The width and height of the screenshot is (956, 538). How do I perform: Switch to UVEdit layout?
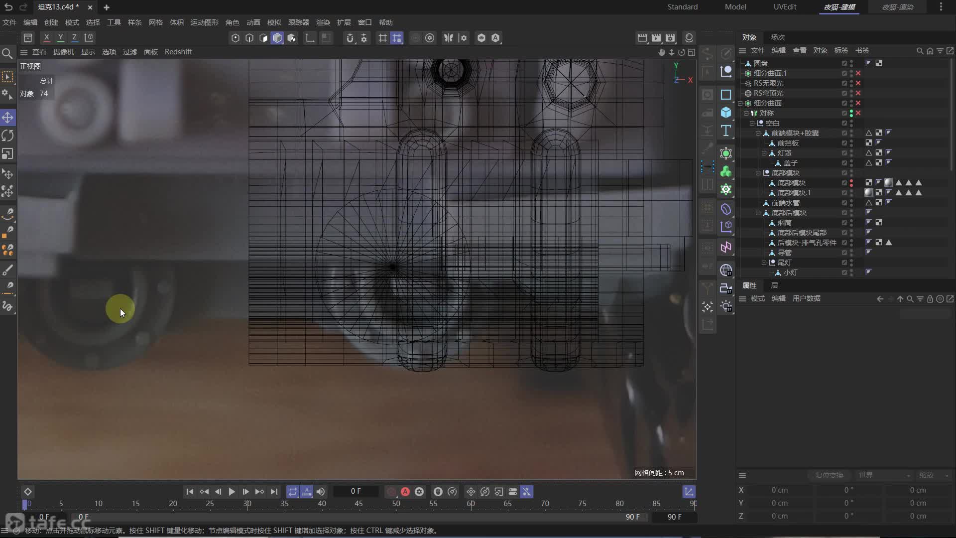tap(785, 7)
